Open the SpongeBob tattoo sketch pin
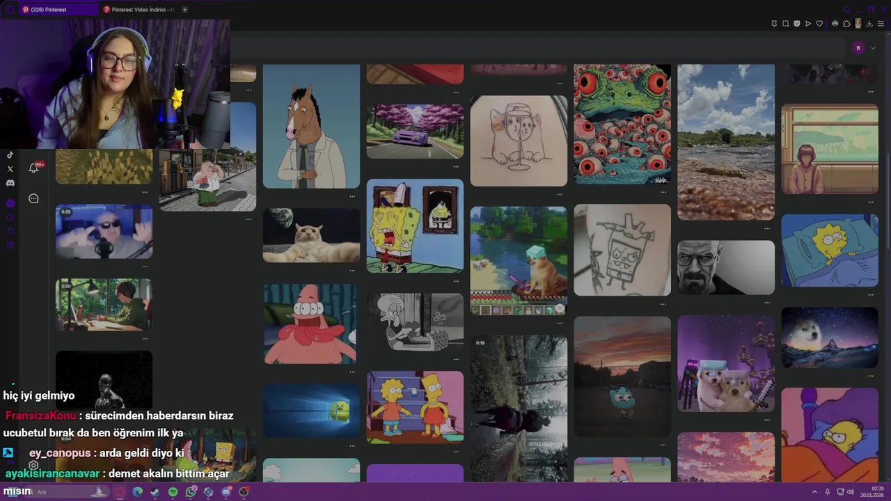 click(x=622, y=250)
